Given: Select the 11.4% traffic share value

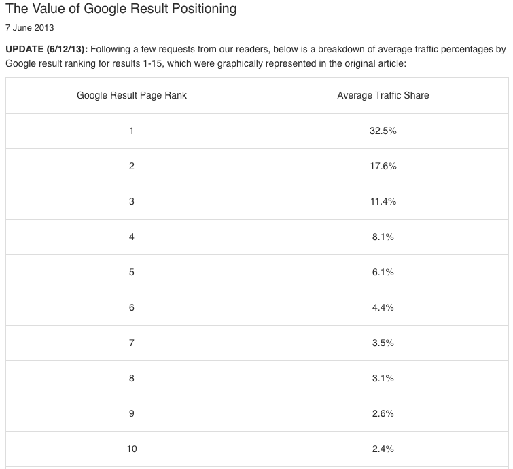Looking at the screenshot, I should (383, 201).
